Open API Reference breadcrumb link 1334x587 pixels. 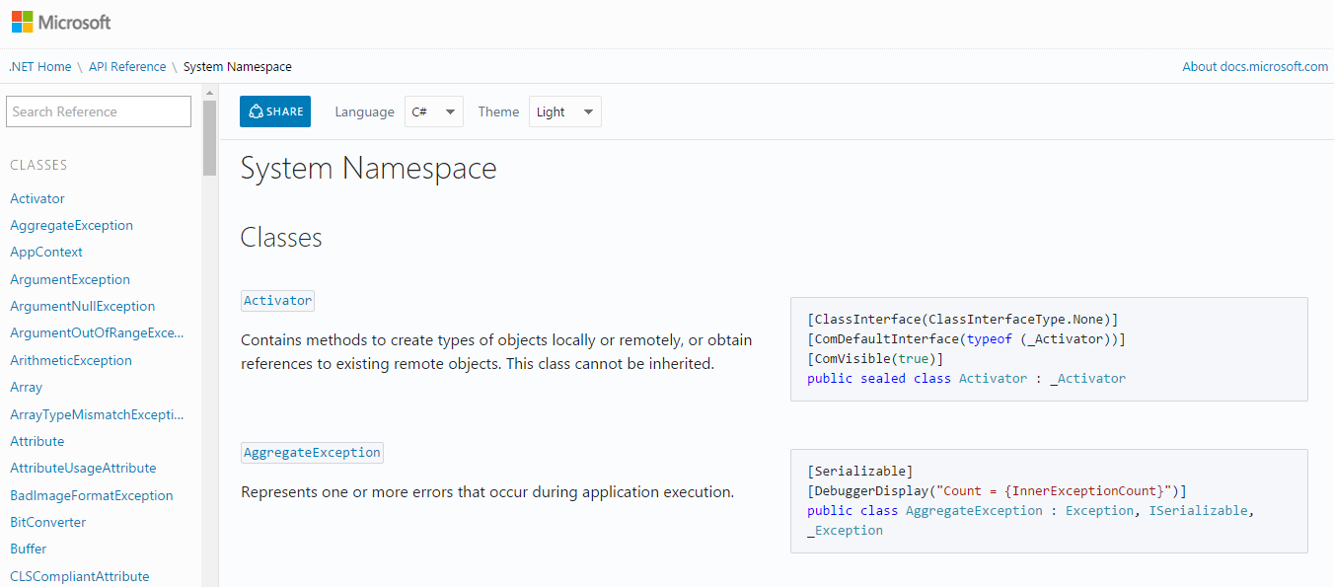[x=127, y=67]
